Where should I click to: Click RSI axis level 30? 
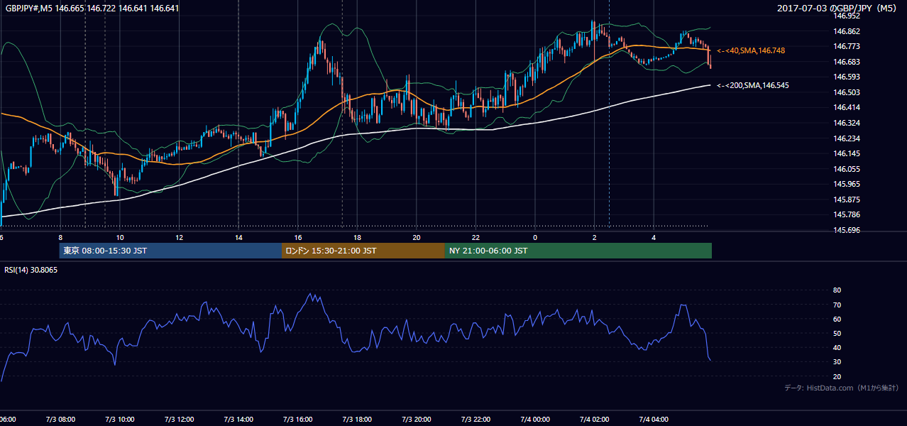point(837,362)
